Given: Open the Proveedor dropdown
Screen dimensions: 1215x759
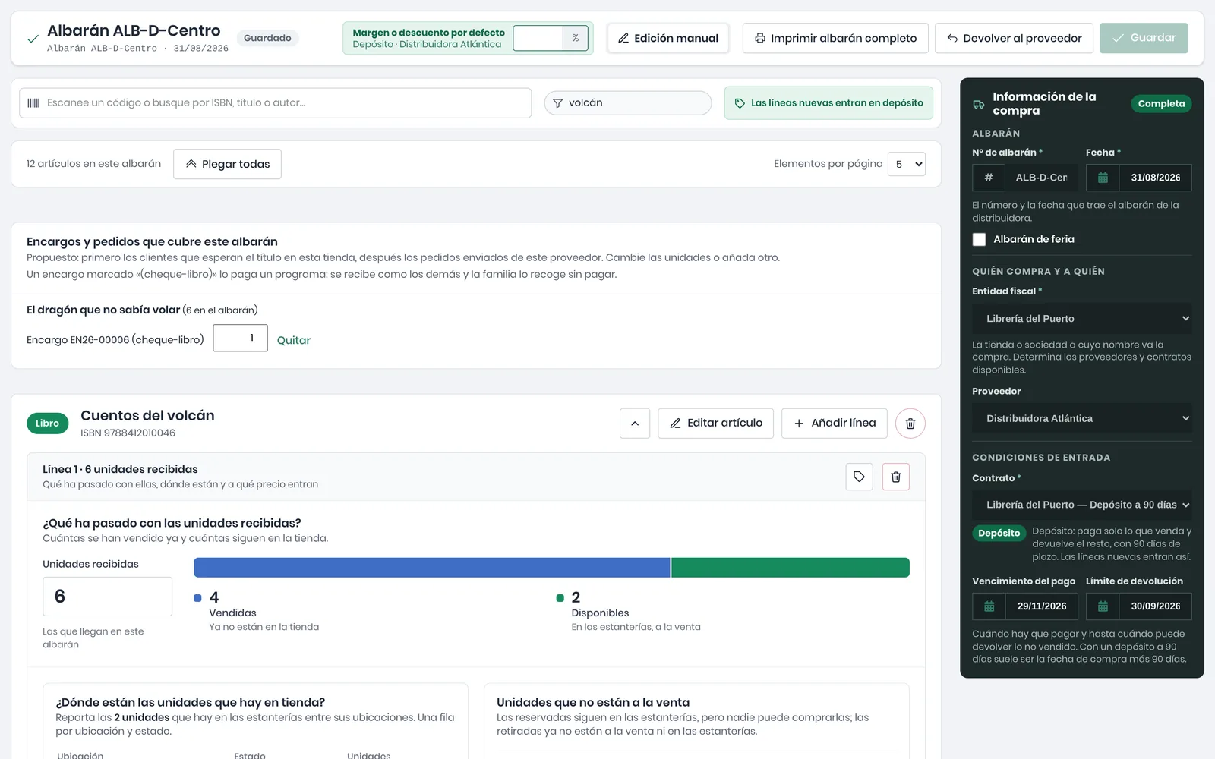Looking at the screenshot, I should 1082,418.
